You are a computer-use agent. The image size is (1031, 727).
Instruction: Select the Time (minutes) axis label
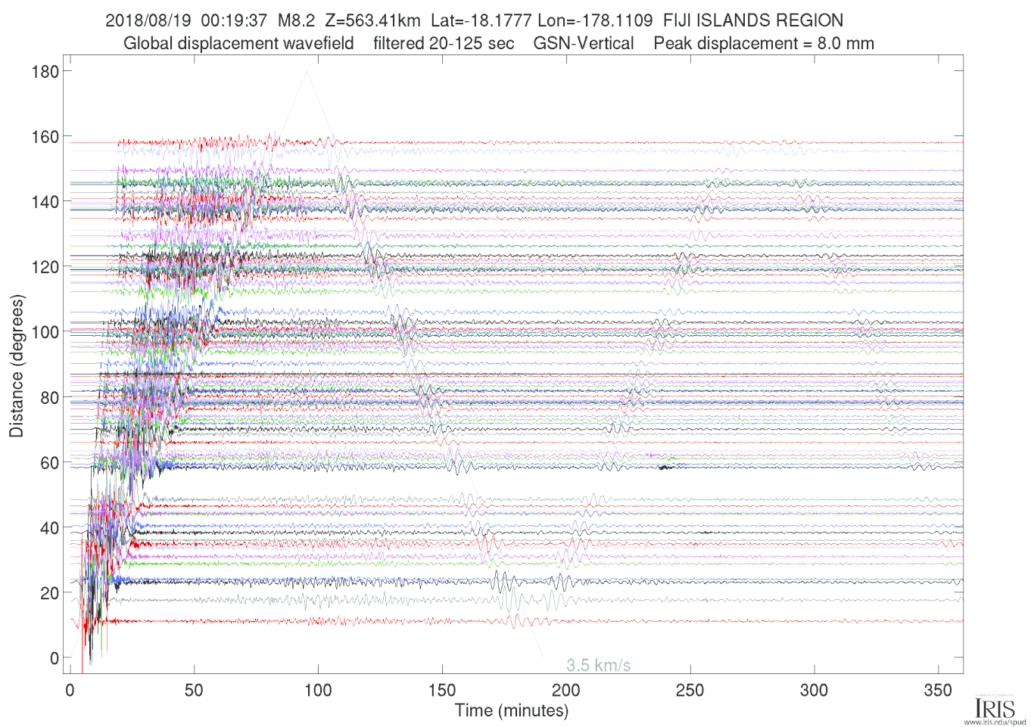512,710
